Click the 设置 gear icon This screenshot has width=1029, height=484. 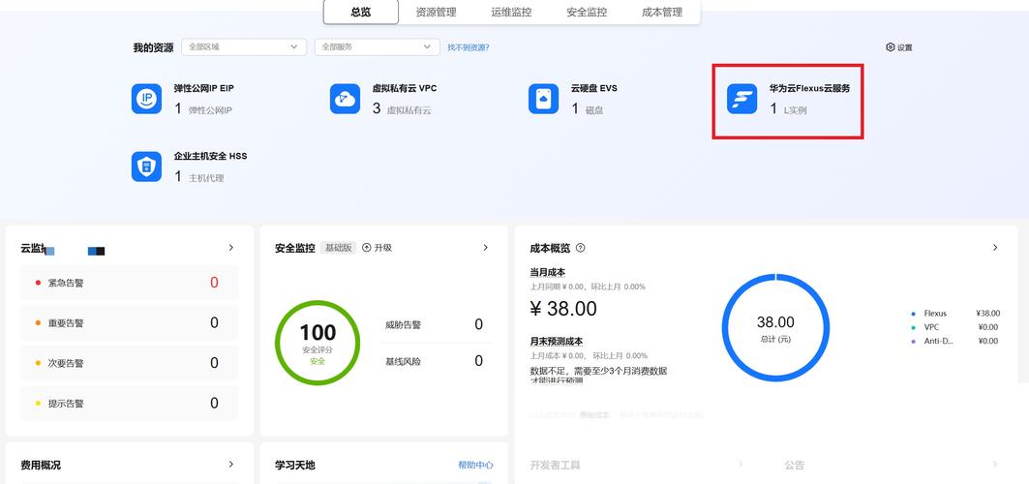tap(891, 47)
